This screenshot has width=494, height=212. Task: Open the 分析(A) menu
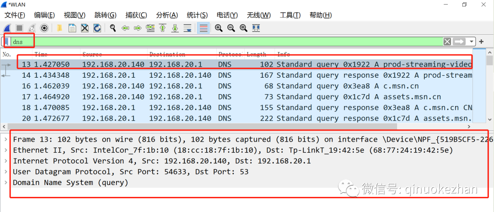click(167, 15)
